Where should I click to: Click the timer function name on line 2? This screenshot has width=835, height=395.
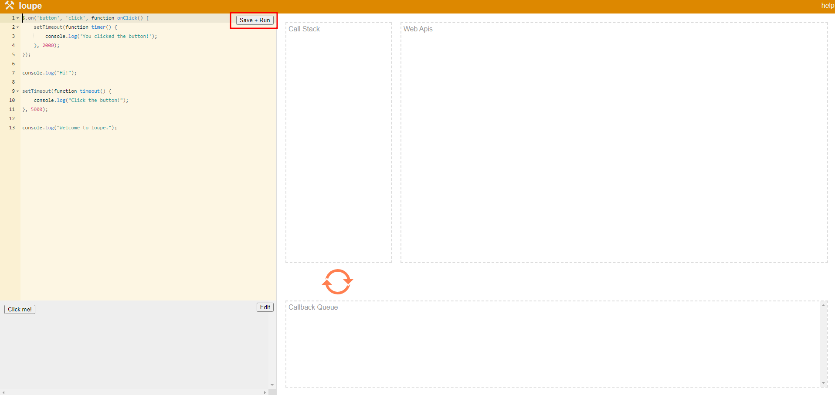pyautogui.click(x=98, y=27)
